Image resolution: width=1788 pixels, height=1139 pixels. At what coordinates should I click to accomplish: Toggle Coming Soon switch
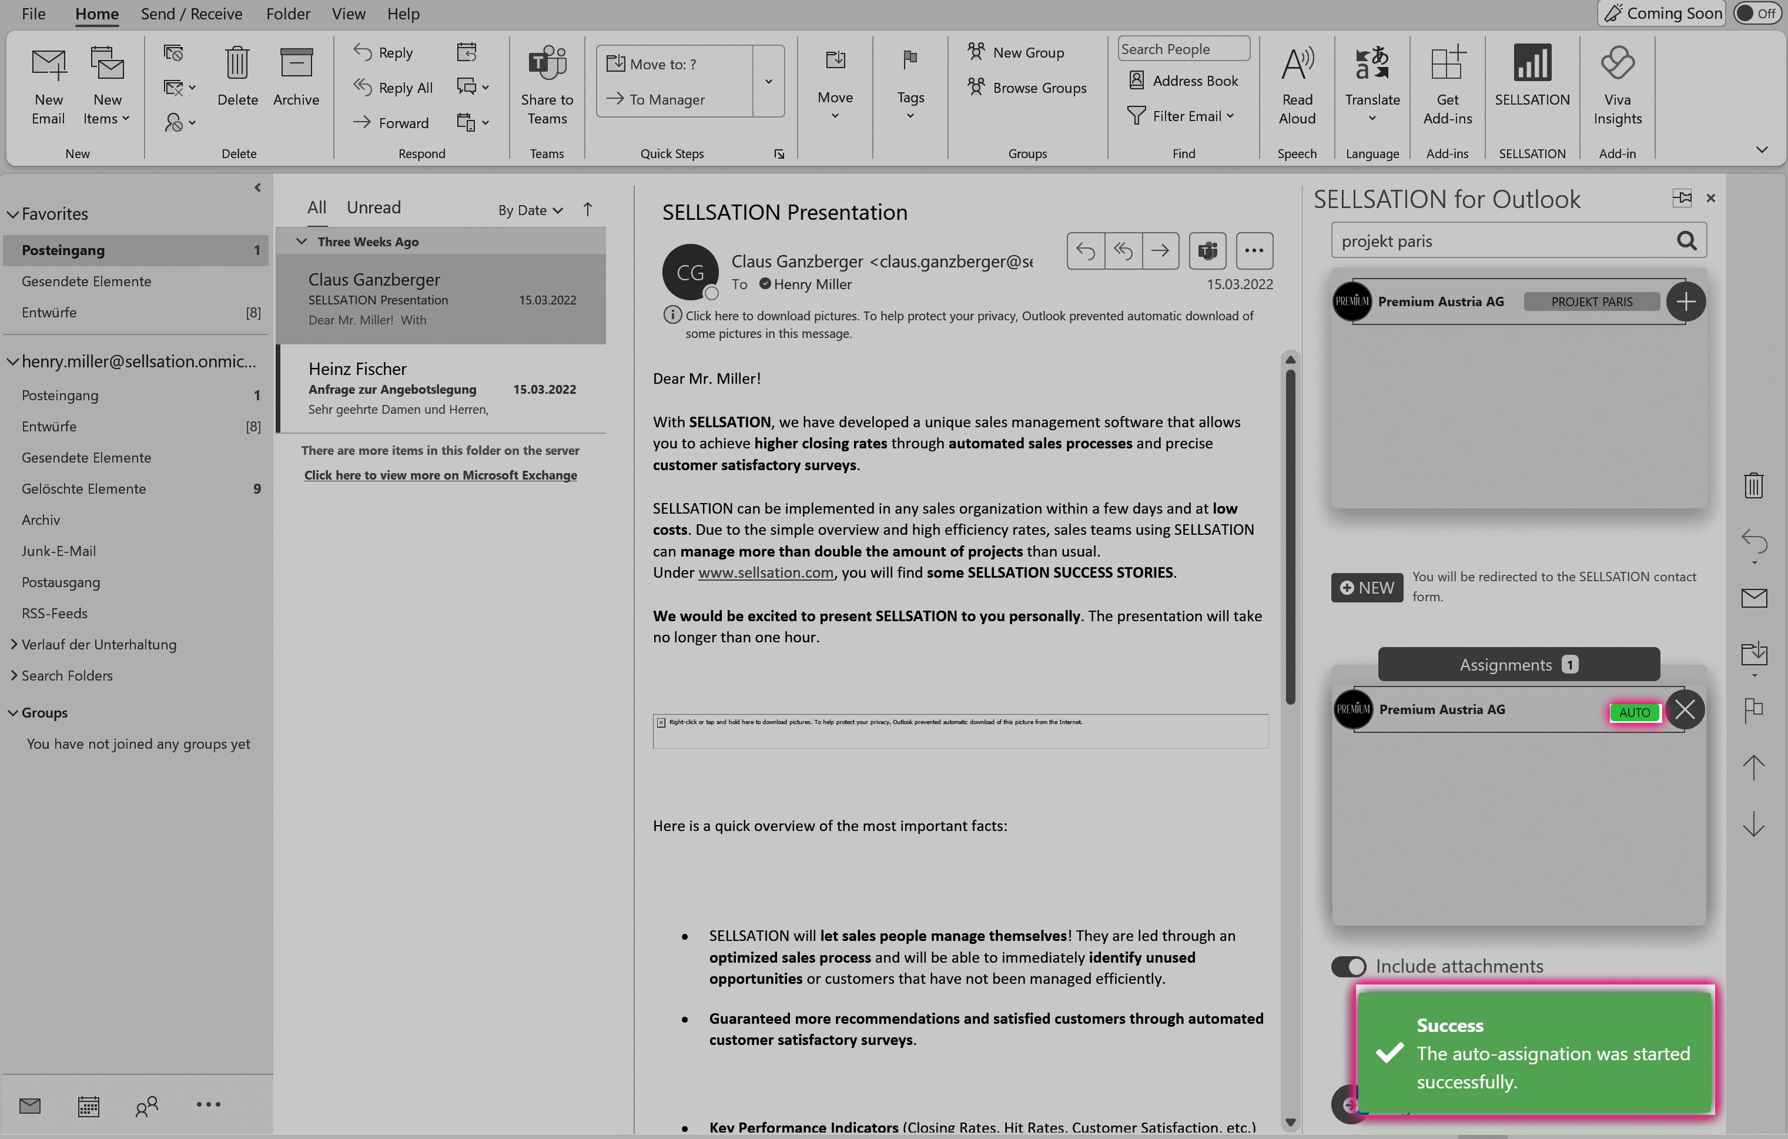pos(1757,14)
